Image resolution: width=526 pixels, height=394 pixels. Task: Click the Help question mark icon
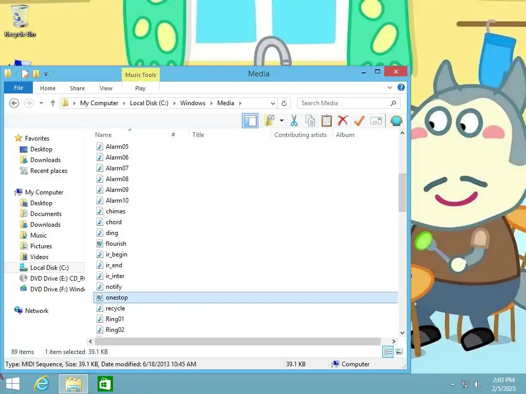[401, 87]
